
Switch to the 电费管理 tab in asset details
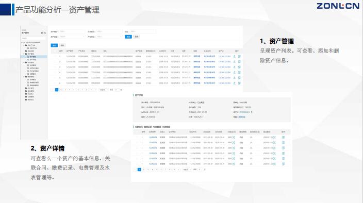click(157, 127)
